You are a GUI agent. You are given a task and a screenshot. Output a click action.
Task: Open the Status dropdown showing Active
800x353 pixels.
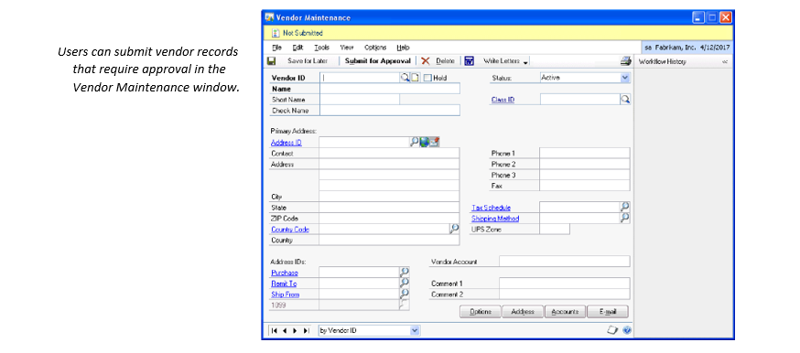625,78
